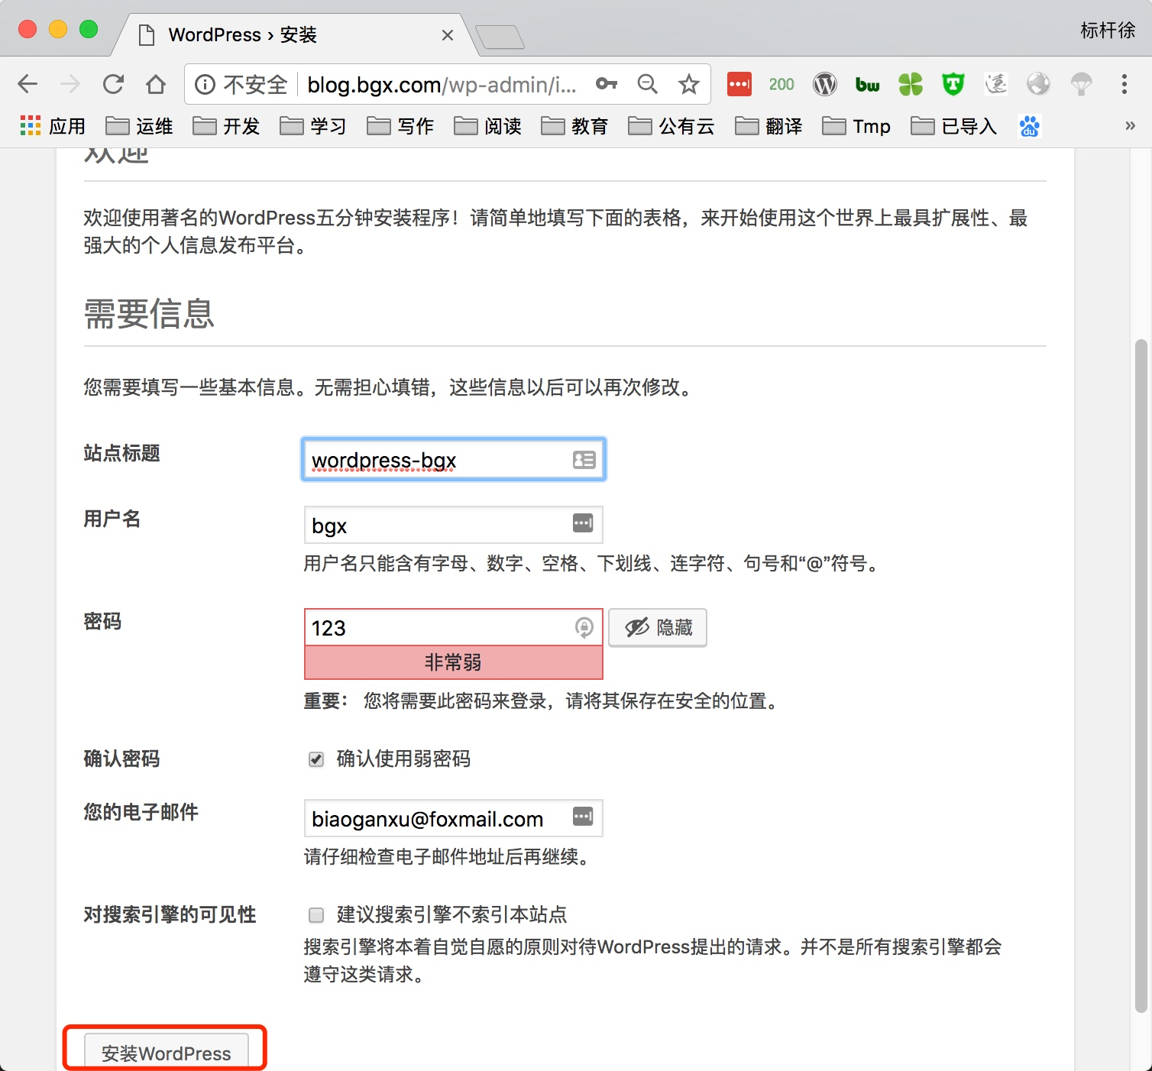Open the 运维 bookmark folder
1152x1071 pixels.
tap(139, 126)
